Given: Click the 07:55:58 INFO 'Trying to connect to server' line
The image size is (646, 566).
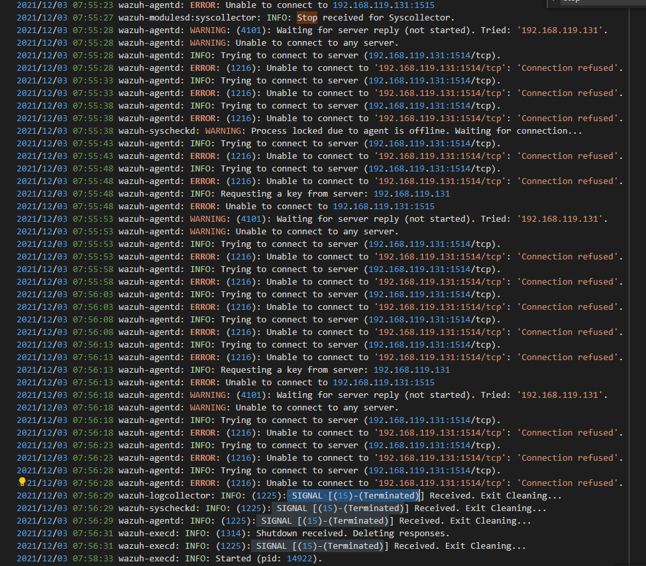Looking at the screenshot, I should (x=258, y=269).
